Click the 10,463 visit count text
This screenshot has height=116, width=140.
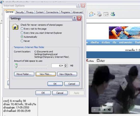click(15, 104)
